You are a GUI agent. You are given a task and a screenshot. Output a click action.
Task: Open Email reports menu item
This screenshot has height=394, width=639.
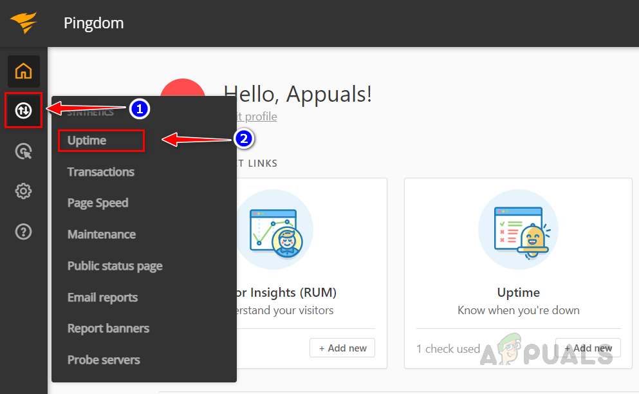(x=102, y=297)
